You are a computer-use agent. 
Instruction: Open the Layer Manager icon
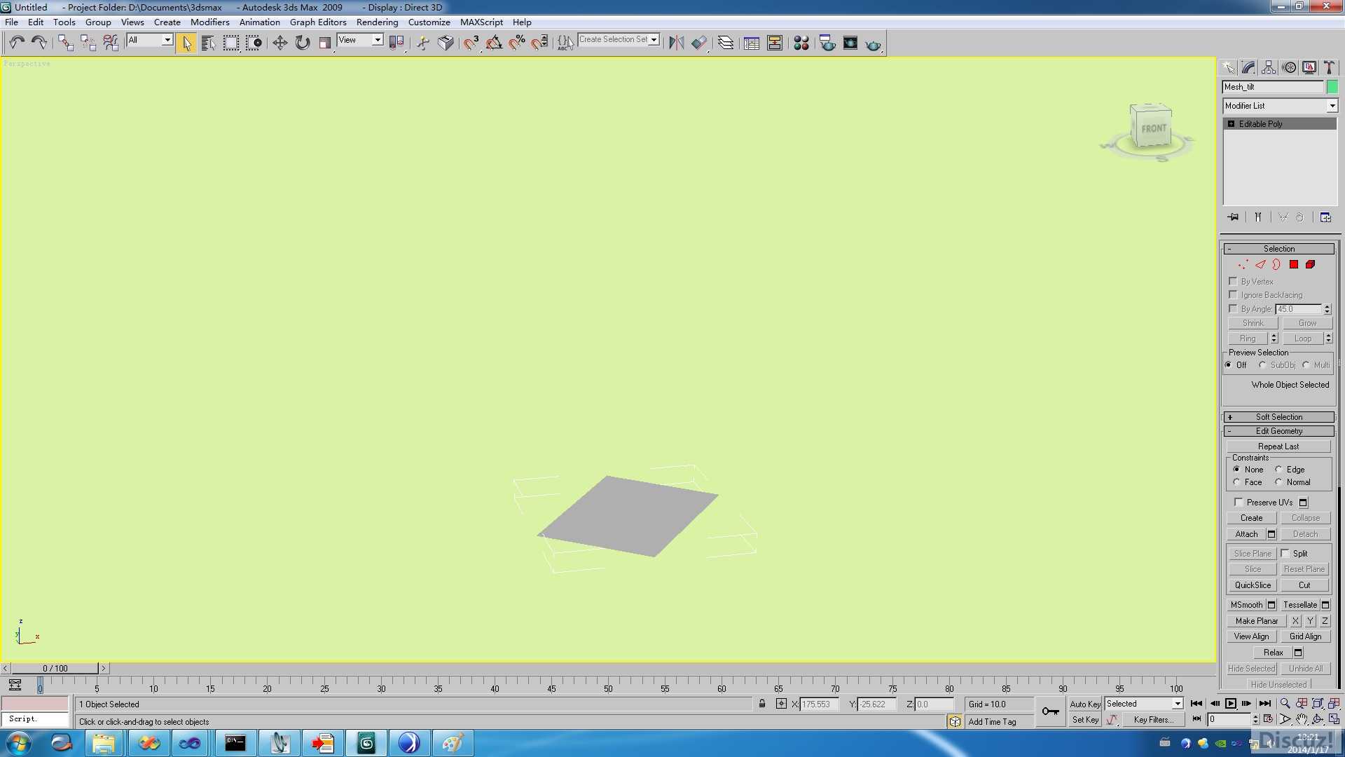[726, 43]
